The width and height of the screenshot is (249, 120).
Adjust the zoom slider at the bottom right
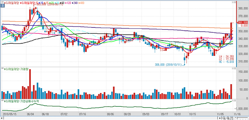(x=241, y=118)
